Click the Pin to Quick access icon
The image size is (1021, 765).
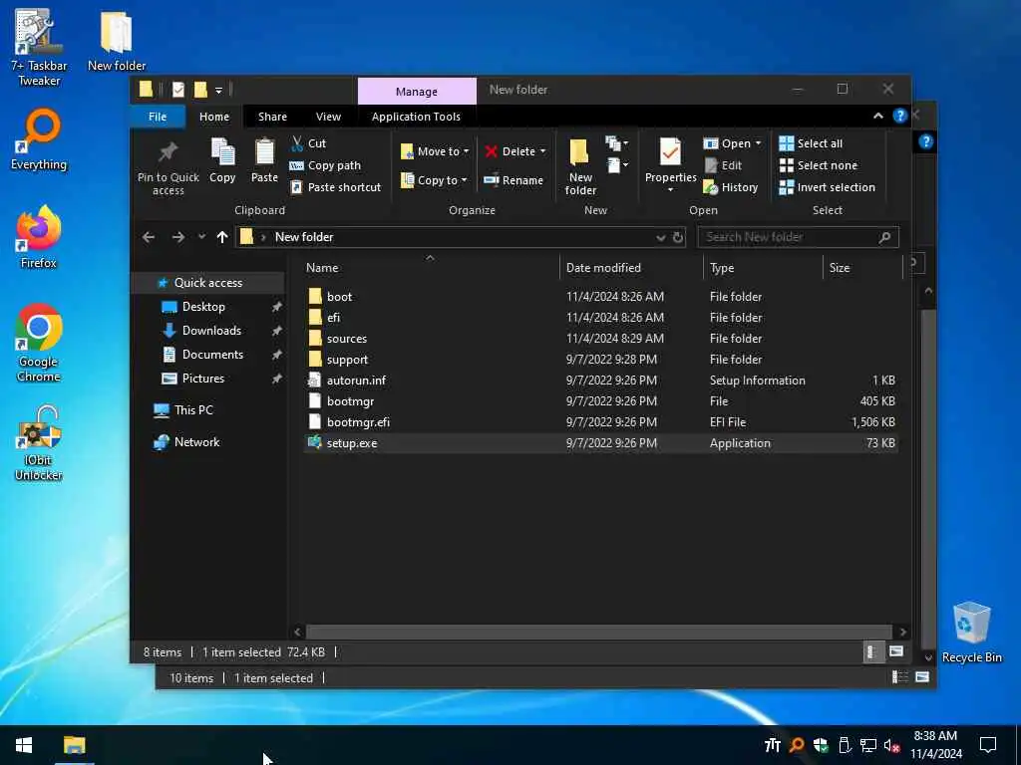(168, 152)
